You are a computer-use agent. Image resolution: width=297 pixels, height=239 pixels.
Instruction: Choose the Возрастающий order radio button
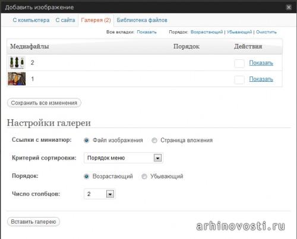(86, 176)
